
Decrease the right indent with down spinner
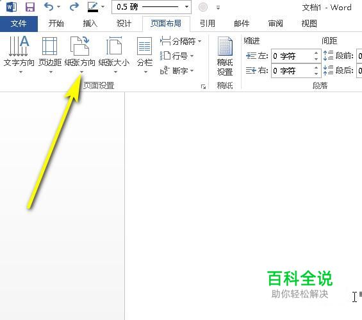[317, 74]
